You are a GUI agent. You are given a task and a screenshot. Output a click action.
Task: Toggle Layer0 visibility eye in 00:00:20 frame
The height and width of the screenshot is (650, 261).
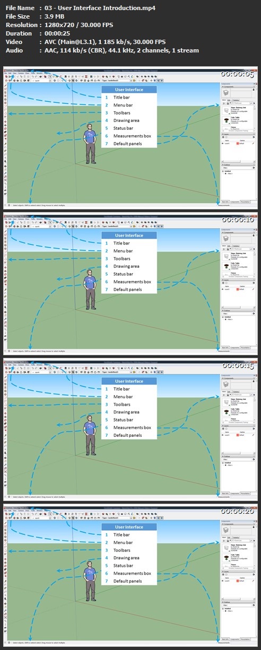click(223, 583)
